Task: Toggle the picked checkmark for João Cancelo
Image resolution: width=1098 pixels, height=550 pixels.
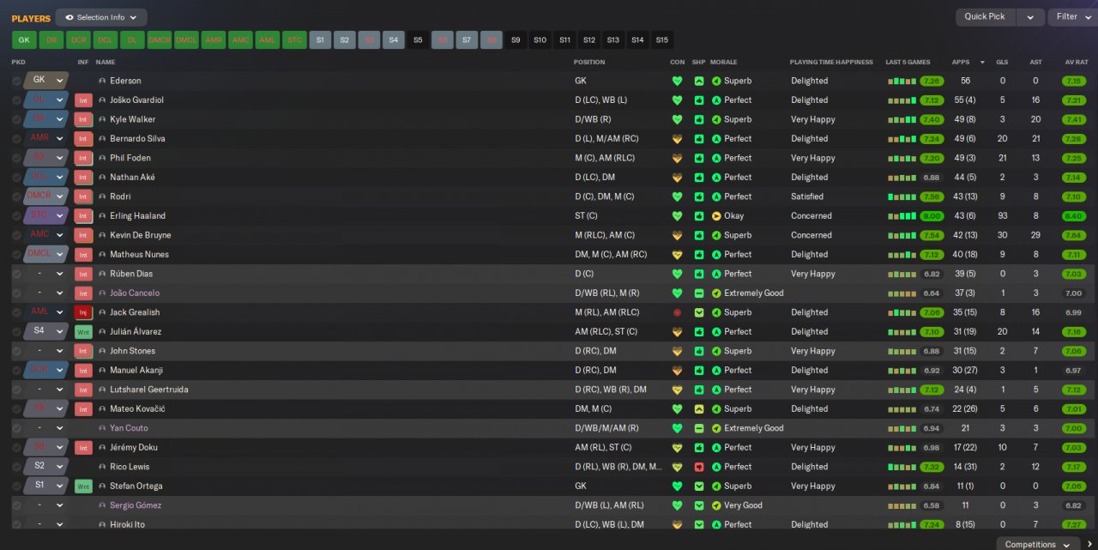Action: [16, 293]
